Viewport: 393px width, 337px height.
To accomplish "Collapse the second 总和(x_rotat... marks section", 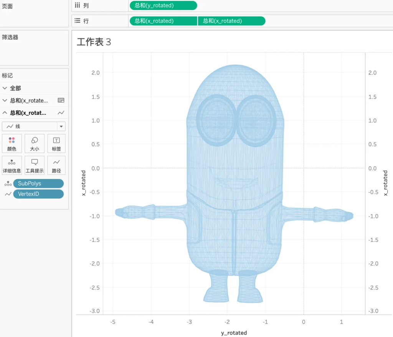I will pyautogui.click(x=5, y=112).
